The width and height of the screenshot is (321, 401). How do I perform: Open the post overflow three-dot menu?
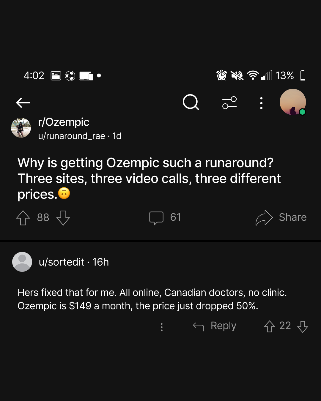point(261,103)
